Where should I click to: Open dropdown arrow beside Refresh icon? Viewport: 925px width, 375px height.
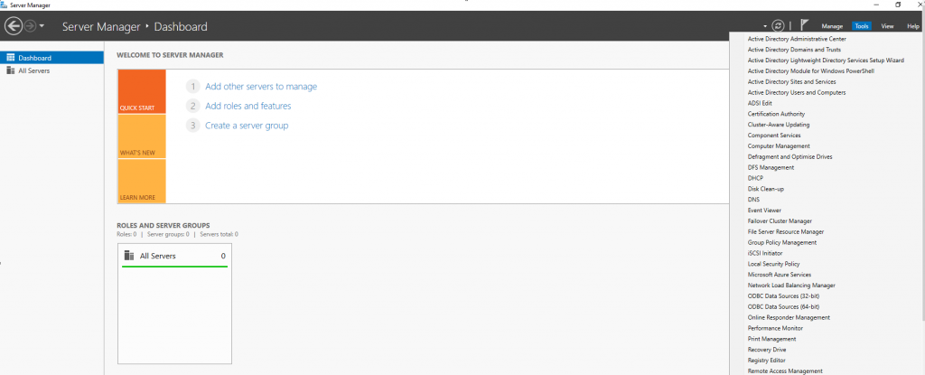pyautogui.click(x=765, y=26)
